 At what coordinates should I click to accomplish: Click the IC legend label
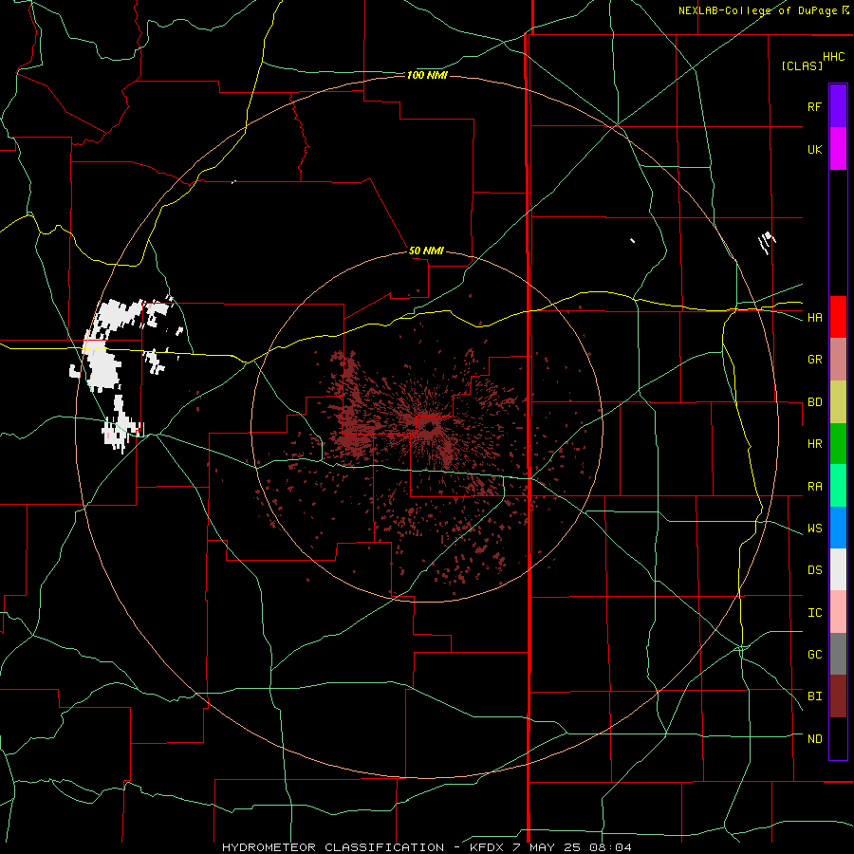click(814, 613)
